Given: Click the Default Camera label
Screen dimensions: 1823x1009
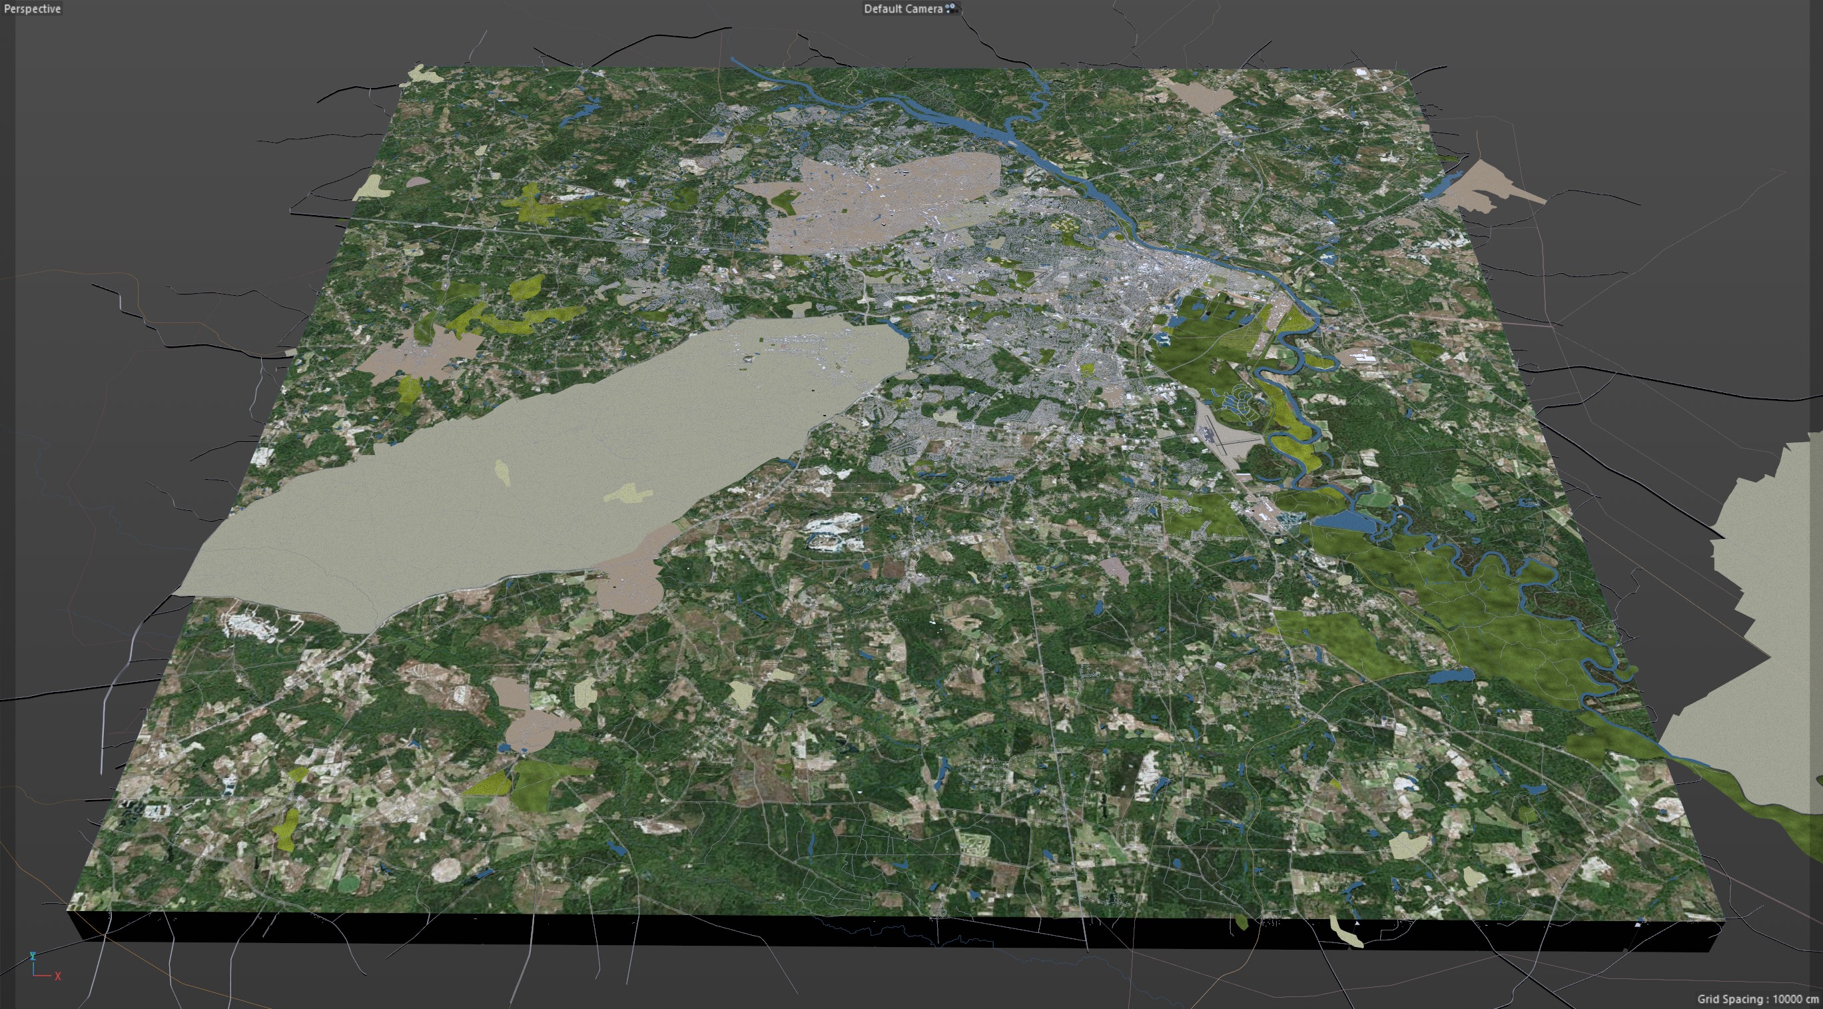Looking at the screenshot, I should 903,9.
